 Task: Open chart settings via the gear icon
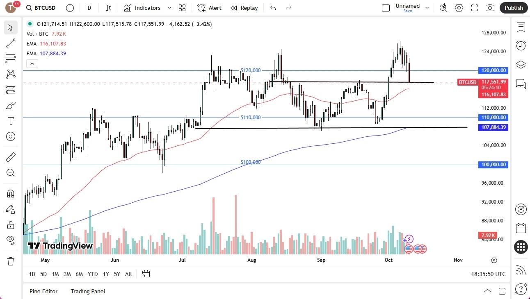(x=459, y=7)
